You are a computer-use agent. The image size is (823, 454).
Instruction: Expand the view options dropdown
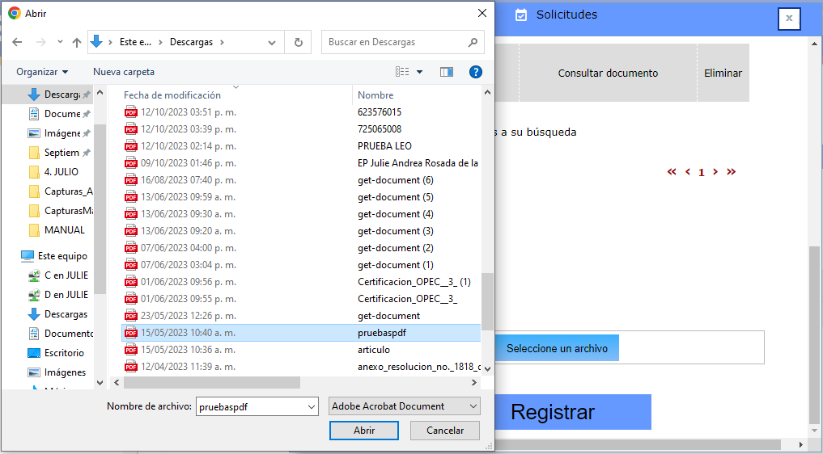419,72
